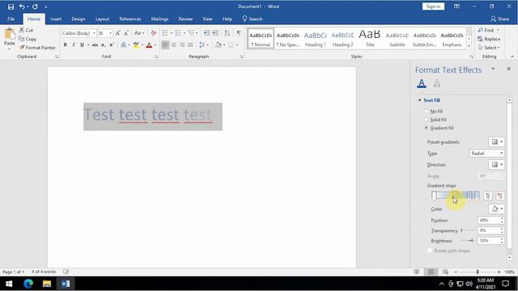Open the Layout ribbon tab
This screenshot has height=291, width=518.
[x=102, y=19]
